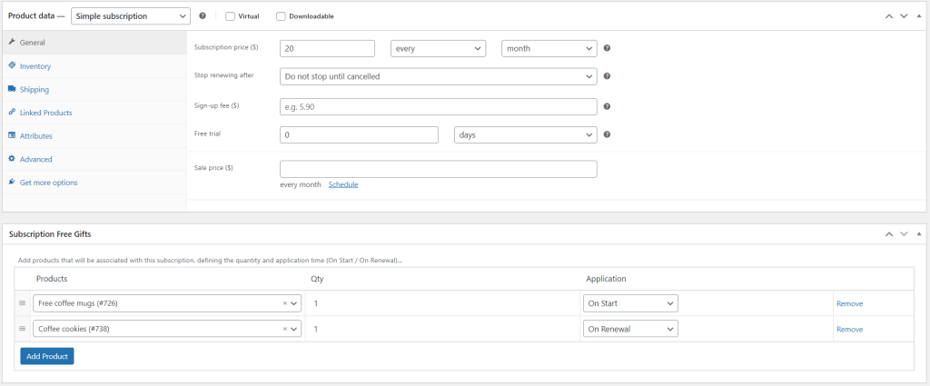Enable the Virtual checkbox
The height and width of the screenshot is (386, 930).
click(x=230, y=15)
